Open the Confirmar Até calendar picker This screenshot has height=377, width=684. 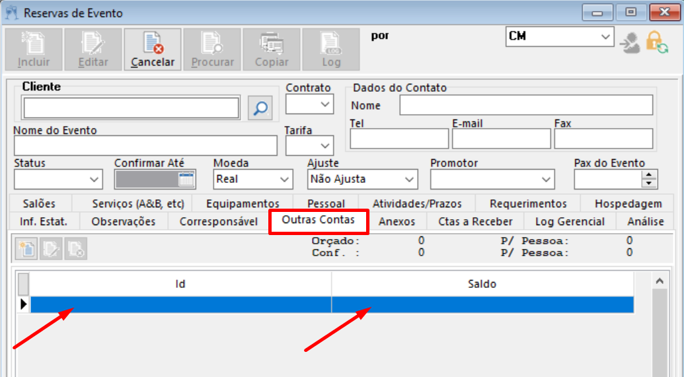(186, 179)
